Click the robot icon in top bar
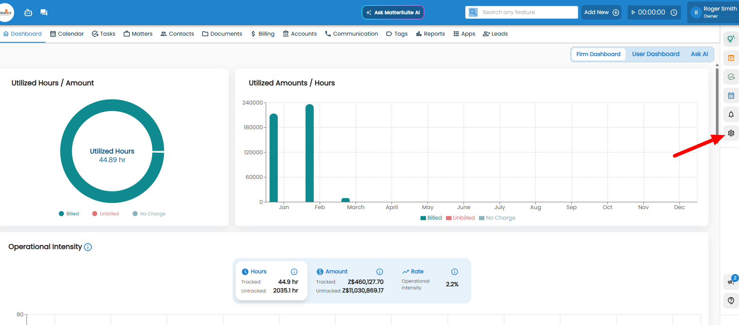 pos(28,13)
